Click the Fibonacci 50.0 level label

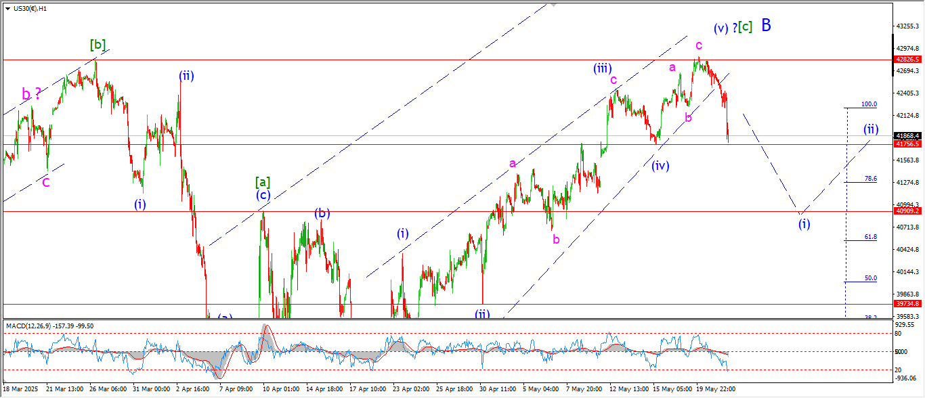(870, 278)
